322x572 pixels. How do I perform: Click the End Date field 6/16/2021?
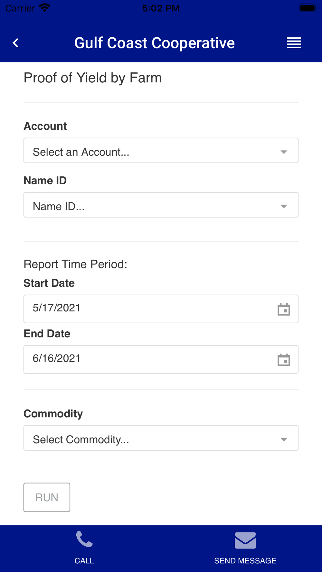pos(161,359)
